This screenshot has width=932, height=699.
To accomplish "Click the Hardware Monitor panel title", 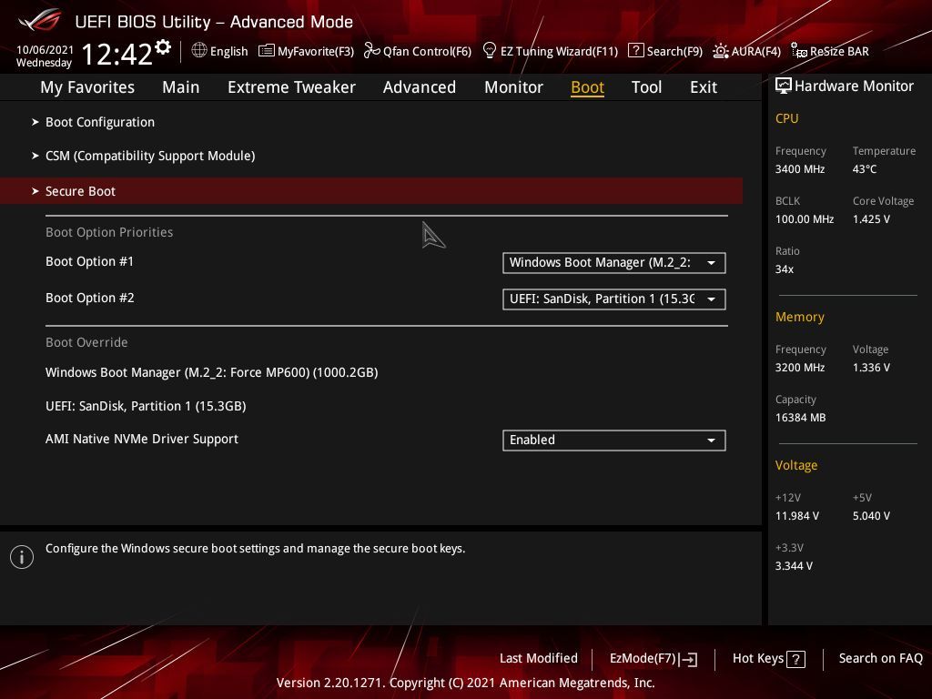I will pyautogui.click(x=854, y=86).
